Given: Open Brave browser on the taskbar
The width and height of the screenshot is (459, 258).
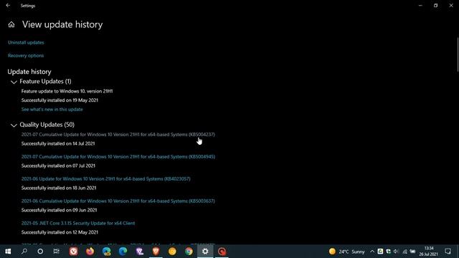Looking at the screenshot, I should click(156, 252).
